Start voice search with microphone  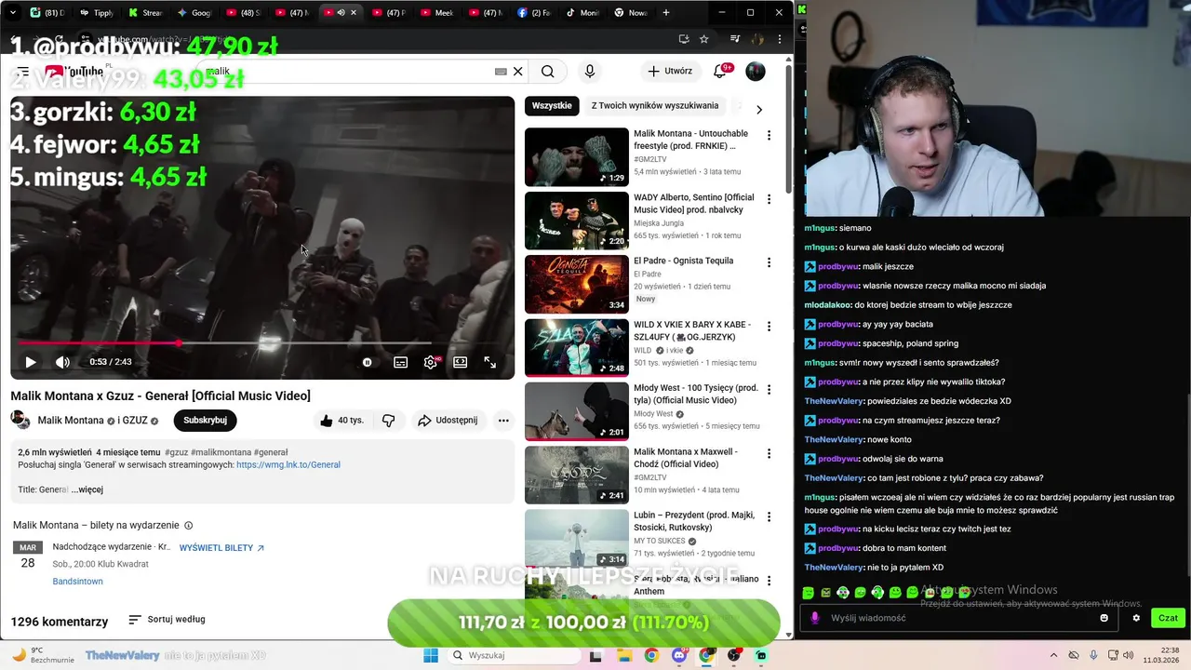point(589,72)
